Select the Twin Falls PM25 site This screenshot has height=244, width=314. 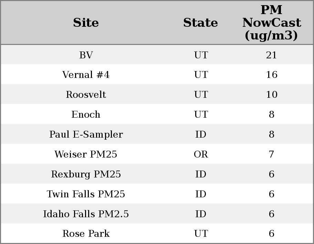pyautogui.click(x=86, y=194)
